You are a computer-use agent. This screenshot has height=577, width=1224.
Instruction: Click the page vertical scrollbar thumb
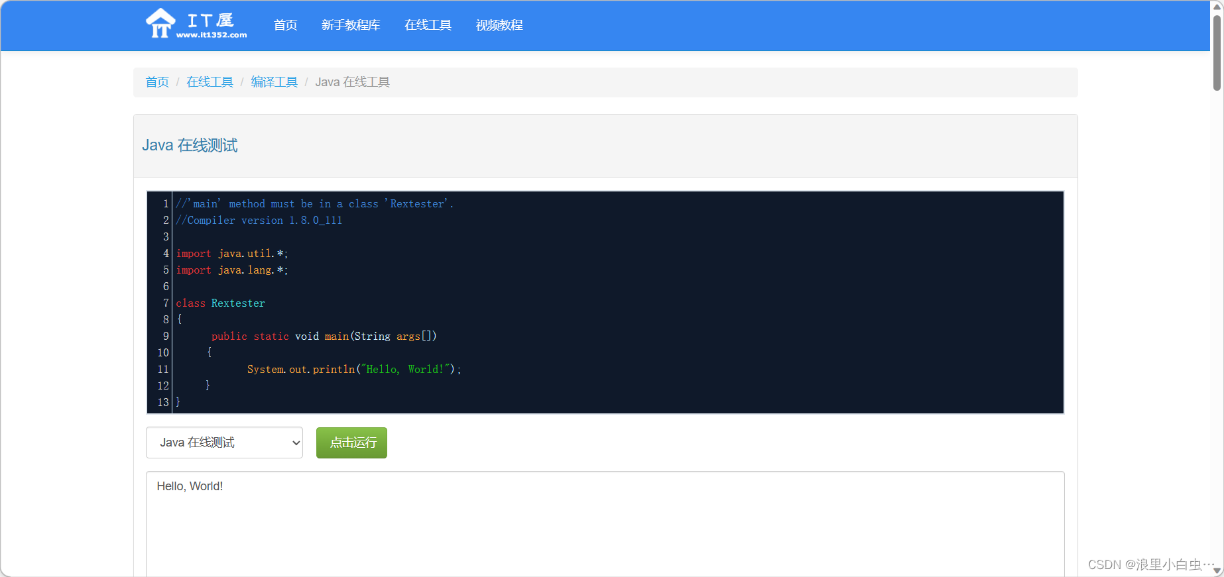click(1217, 53)
